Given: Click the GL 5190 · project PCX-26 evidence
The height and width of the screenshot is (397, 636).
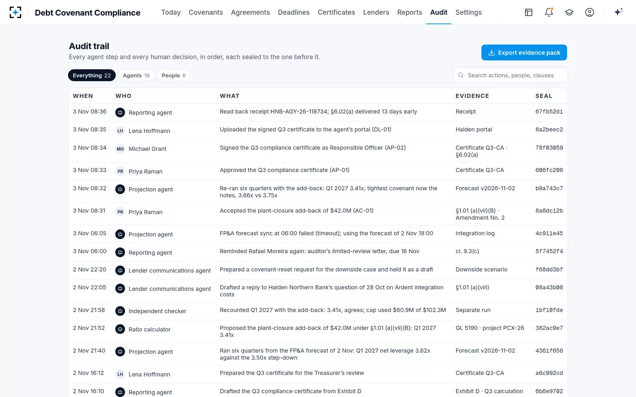Looking at the screenshot, I should click(x=490, y=328).
